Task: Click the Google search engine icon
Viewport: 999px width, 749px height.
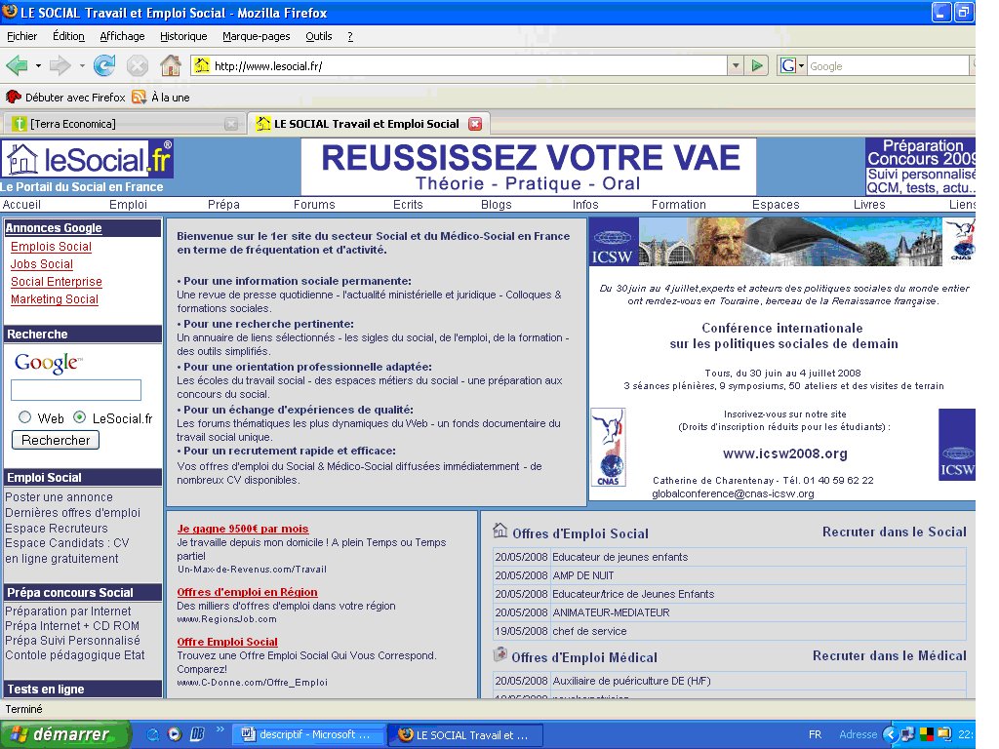Action: tap(788, 65)
